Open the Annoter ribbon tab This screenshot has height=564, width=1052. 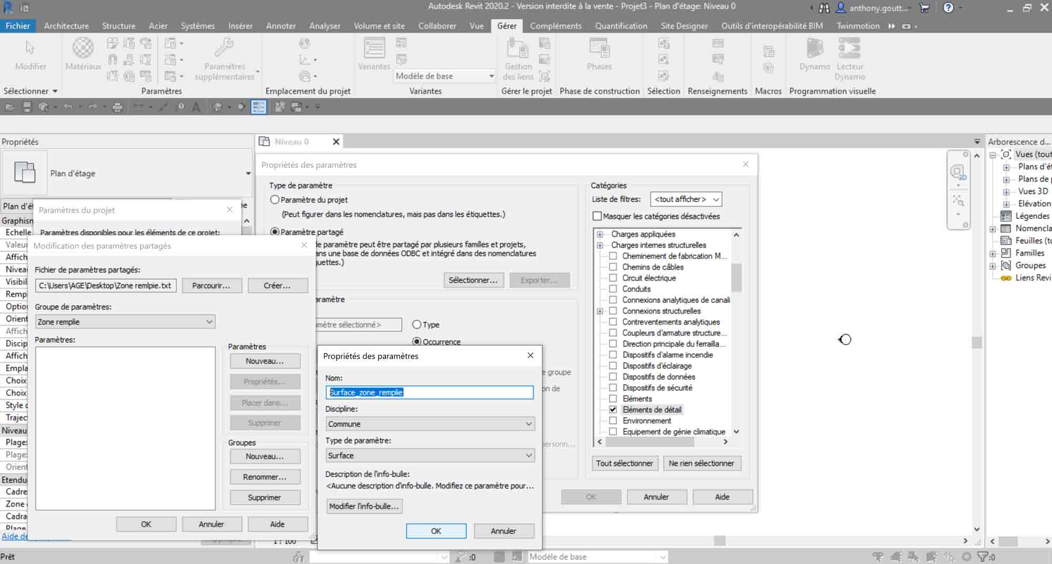[x=280, y=26]
